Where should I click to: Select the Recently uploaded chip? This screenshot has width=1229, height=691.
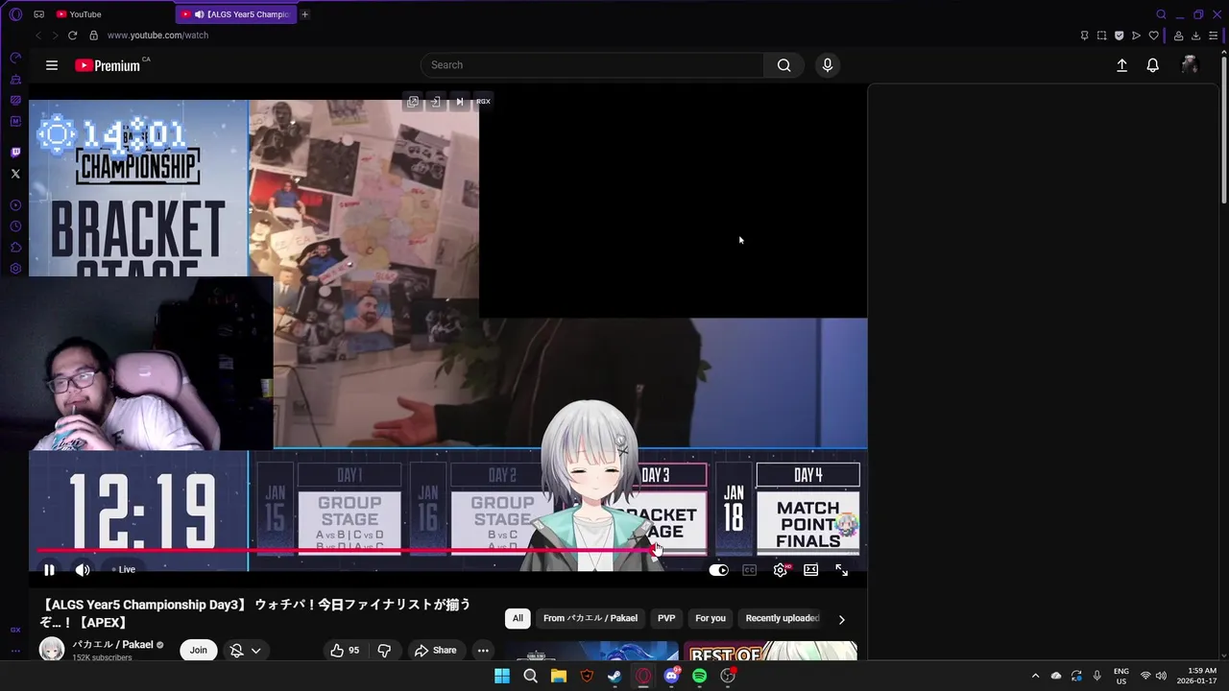coord(783,618)
